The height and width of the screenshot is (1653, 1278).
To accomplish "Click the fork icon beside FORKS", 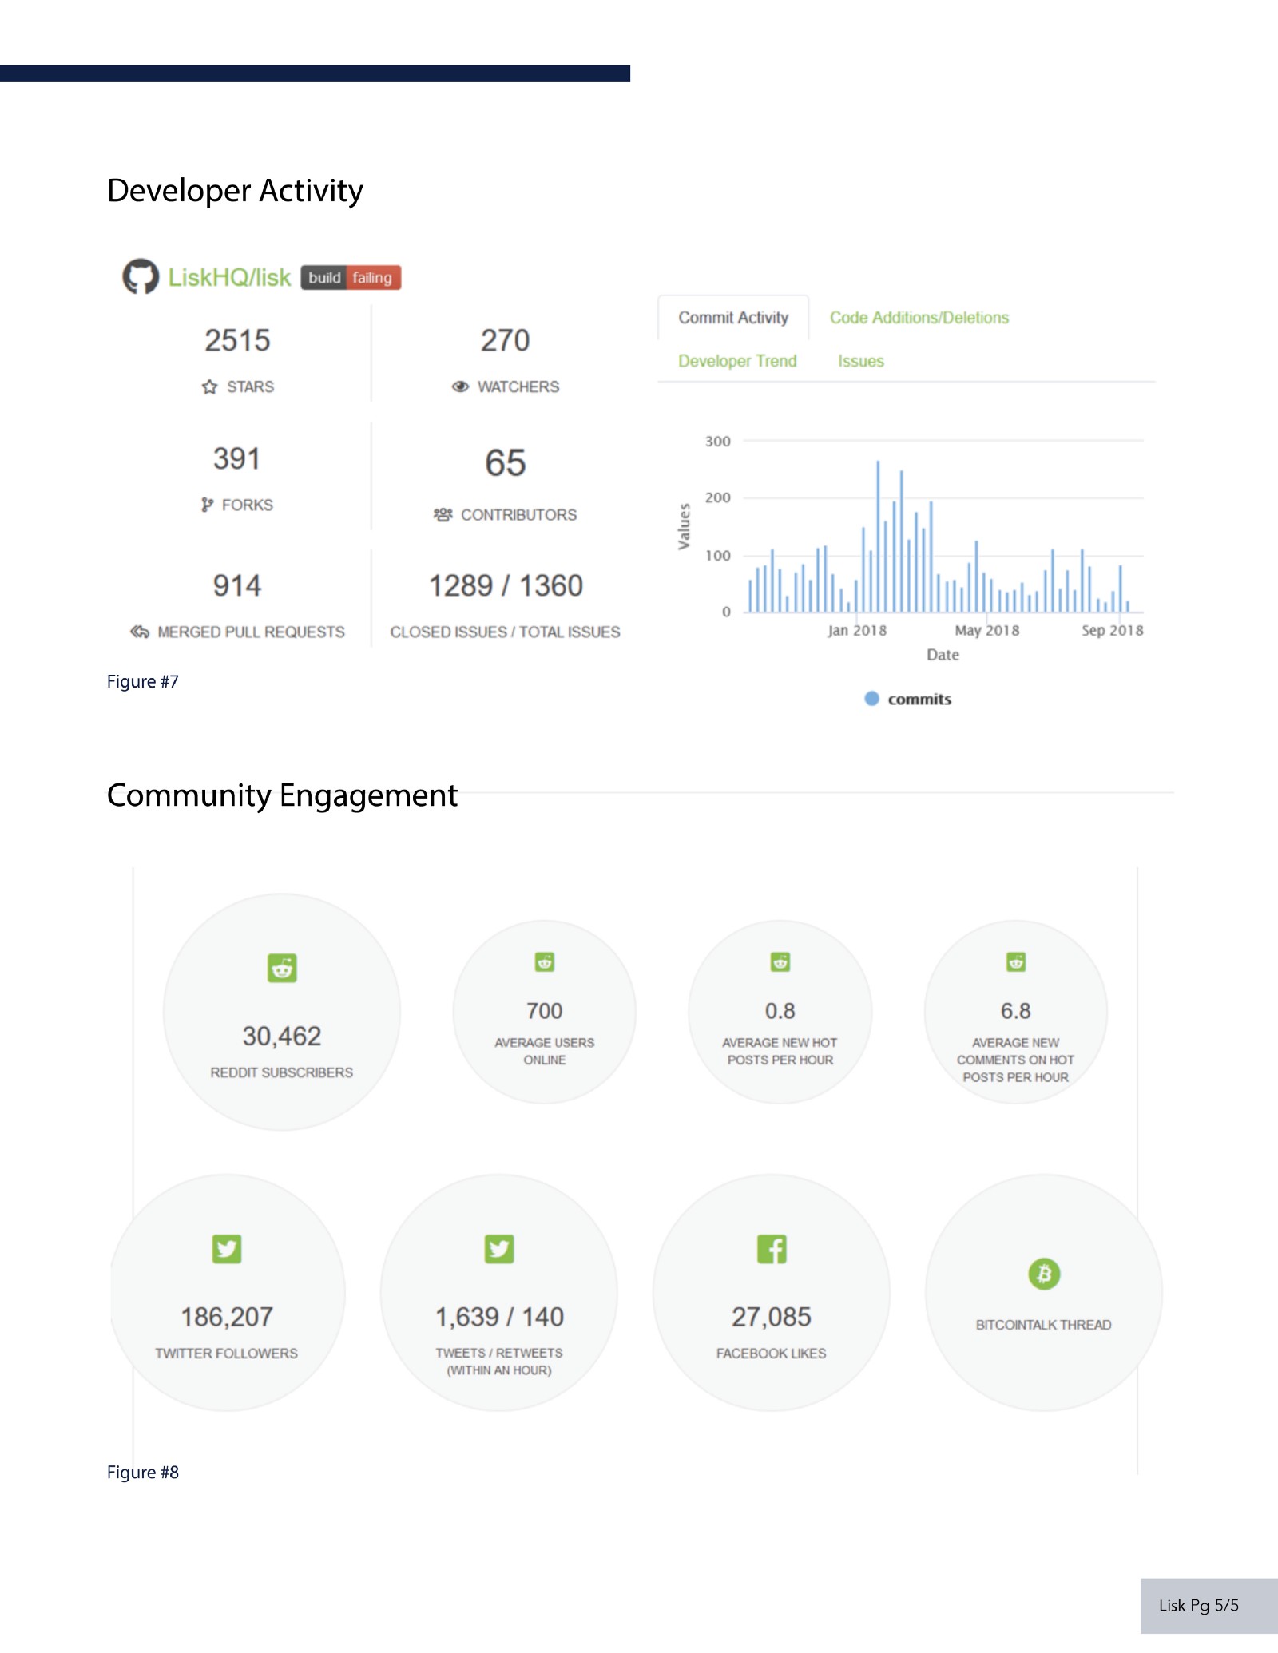I will (207, 505).
